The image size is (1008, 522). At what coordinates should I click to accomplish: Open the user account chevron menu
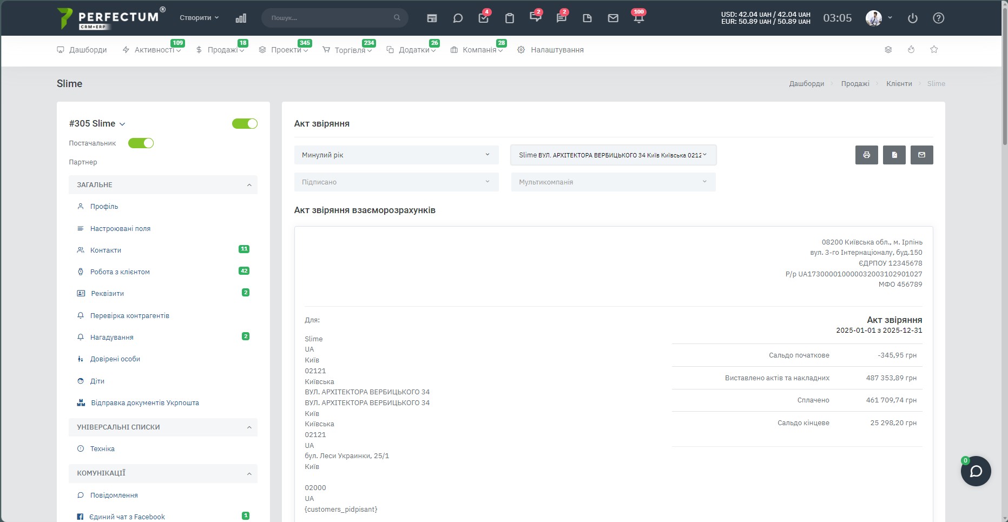tap(890, 18)
